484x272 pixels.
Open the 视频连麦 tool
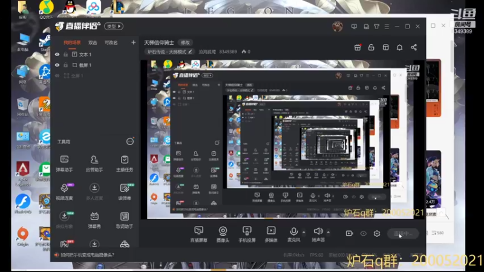[x=64, y=192]
